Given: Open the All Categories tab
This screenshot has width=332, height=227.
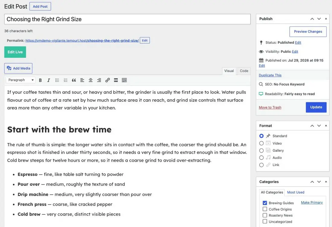Looking at the screenshot, I should [x=272, y=192].
